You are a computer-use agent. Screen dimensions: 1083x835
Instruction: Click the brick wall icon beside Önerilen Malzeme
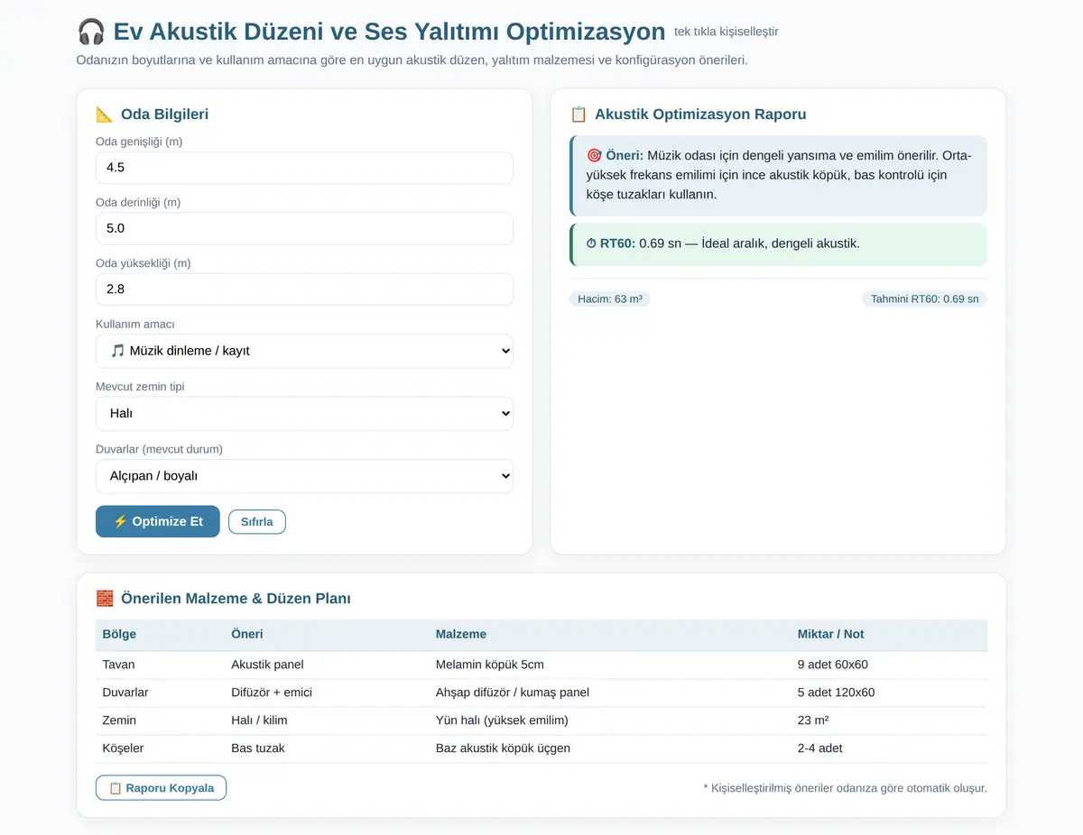tap(105, 599)
